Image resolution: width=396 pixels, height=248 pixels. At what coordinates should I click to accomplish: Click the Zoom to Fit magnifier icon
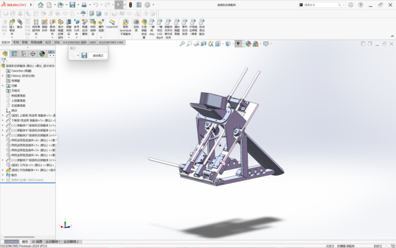pyautogui.click(x=182, y=44)
